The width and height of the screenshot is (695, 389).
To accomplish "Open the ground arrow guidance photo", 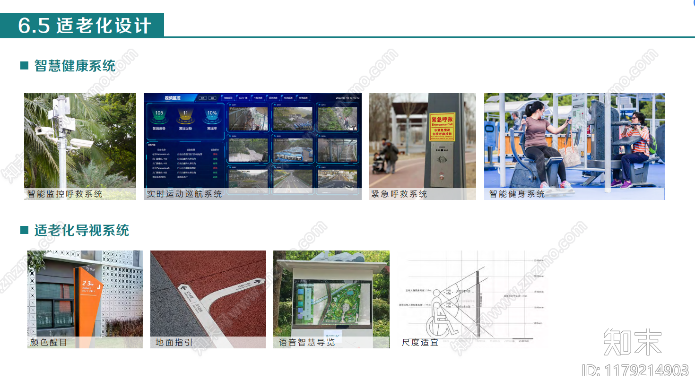I will pos(208,299).
